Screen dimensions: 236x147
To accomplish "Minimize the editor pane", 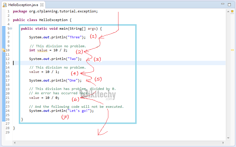I will [x=223, y=5].
